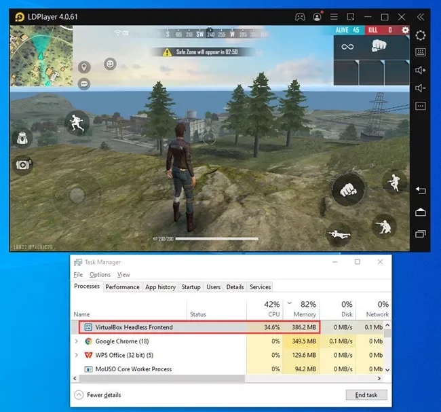Screen dimensions: 441x412
Task: Click the Android home button in sidebar
Action: click(x=421, y=212)
